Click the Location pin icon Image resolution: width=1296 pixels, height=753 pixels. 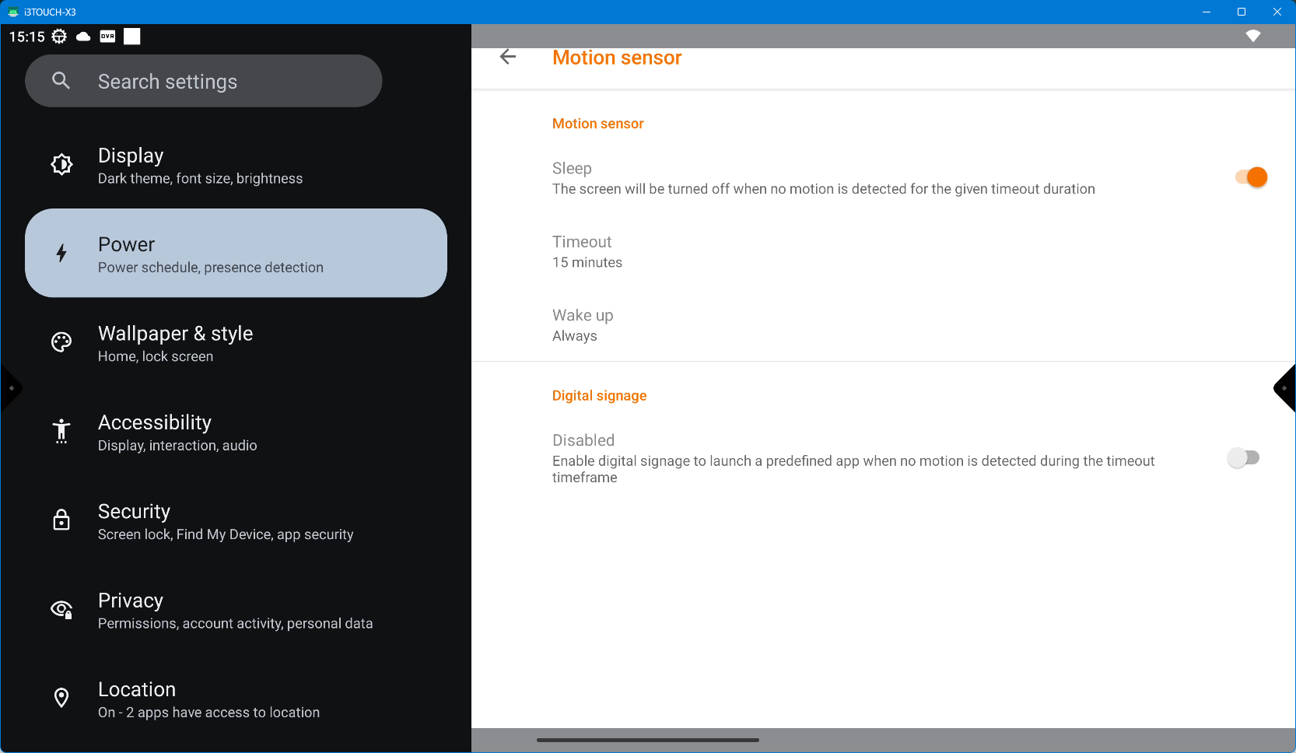pyautogui.click(x=61, y=698)
